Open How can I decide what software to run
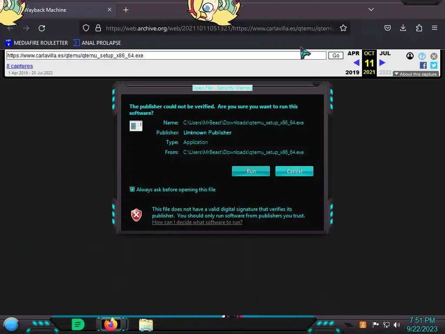445x334 pixels. coord(197,222)
